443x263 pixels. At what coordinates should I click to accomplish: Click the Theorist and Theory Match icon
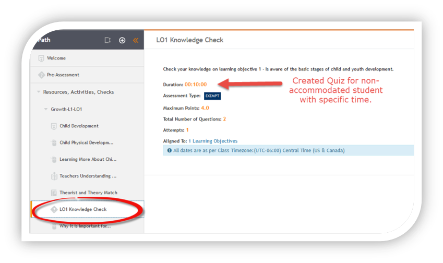tap(54, 193)
